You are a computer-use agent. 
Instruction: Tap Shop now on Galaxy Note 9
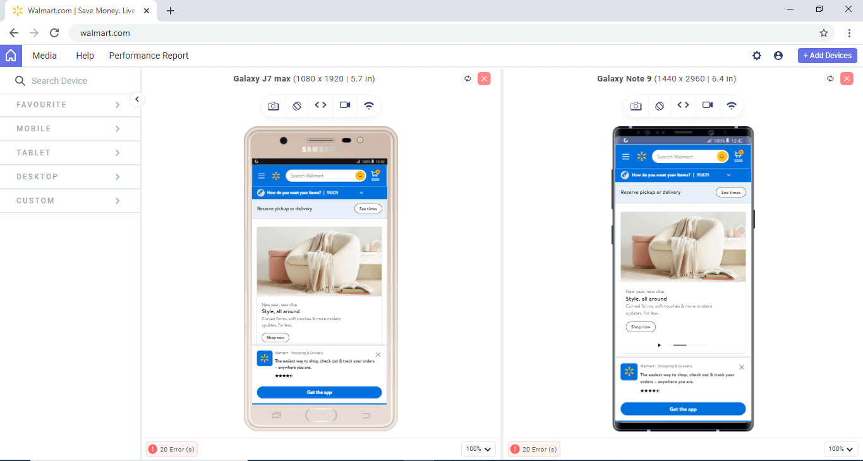[x=641, y=326]
